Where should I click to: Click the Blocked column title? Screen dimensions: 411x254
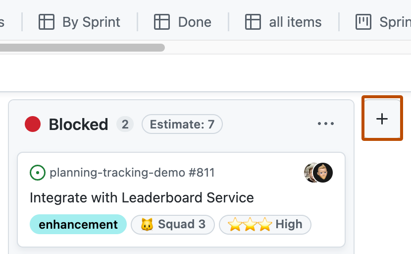[x=78, y=124]
